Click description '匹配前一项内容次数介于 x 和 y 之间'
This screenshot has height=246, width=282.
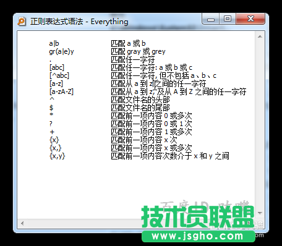click(170, 156)
